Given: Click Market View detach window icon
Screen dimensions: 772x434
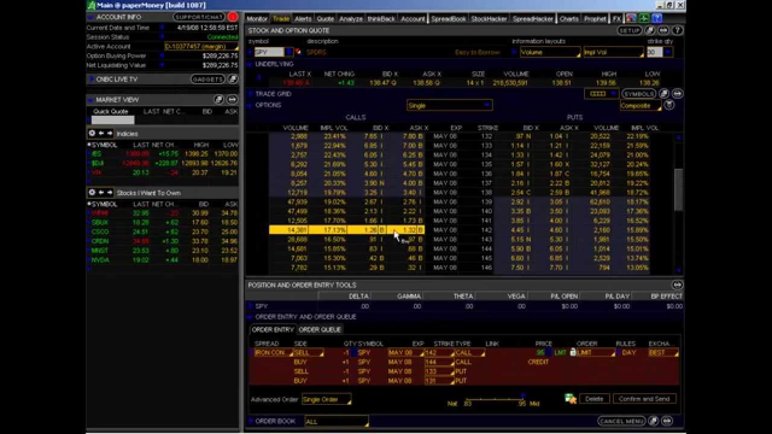Looking at the screenshot, I should [x=220, y=99].
